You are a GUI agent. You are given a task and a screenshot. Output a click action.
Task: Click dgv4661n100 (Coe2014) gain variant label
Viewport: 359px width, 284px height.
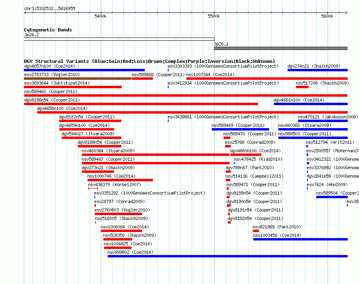(299, 100)
